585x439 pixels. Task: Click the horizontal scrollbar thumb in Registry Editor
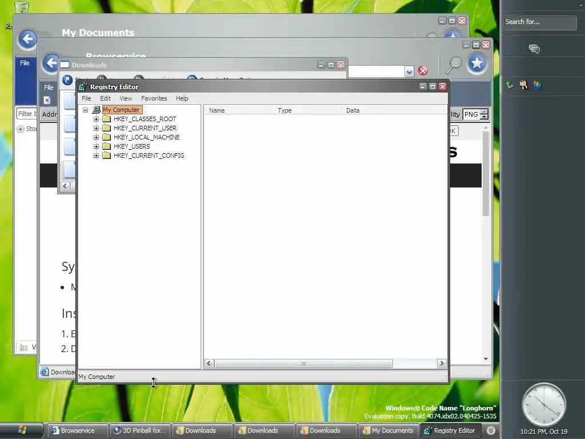(x=304, y=363)
